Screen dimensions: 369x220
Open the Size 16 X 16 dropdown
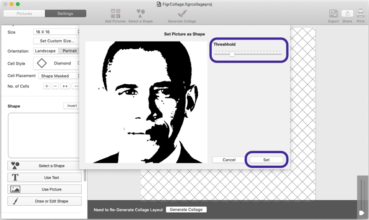point(56,32)
